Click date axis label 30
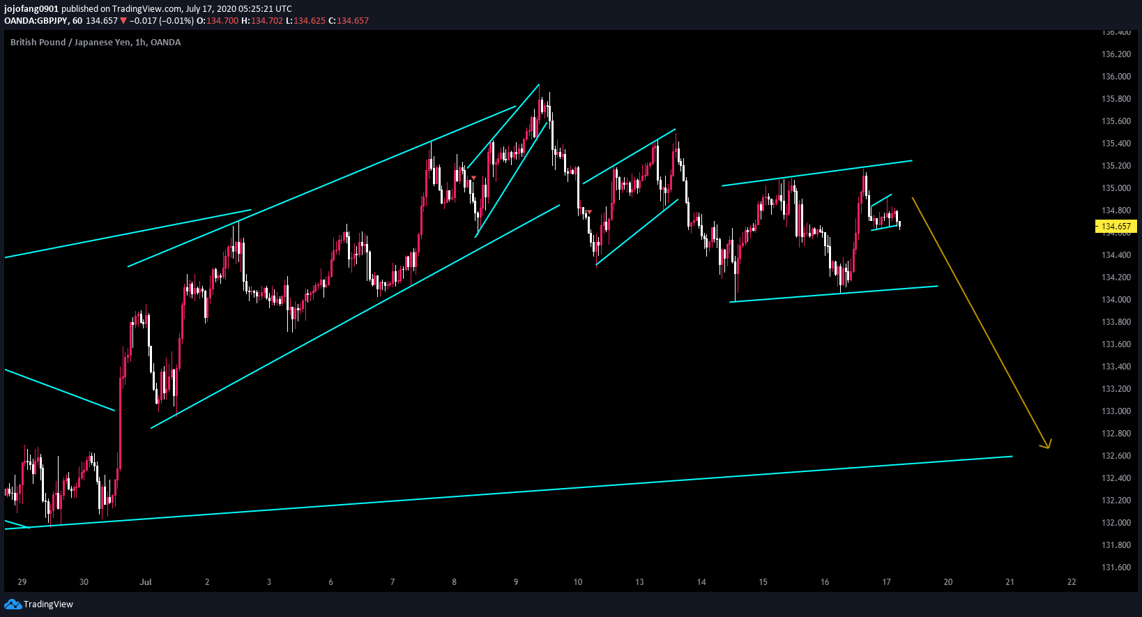This screenshot has width=1142, height=617. [84, 582]
